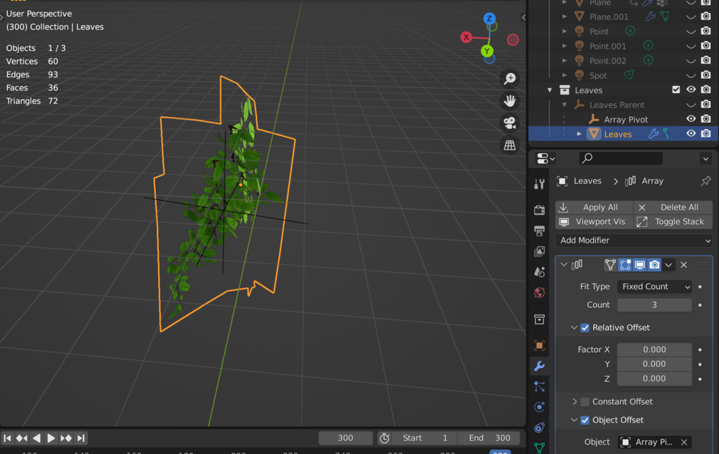The width and height of the screenshot is (719, 454).
Task: Collapse the Leaves collection in outliner
Action: (x=549, y=90)
